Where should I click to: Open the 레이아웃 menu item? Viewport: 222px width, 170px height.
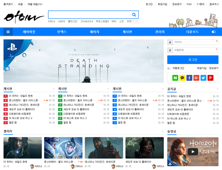[29, 32]
